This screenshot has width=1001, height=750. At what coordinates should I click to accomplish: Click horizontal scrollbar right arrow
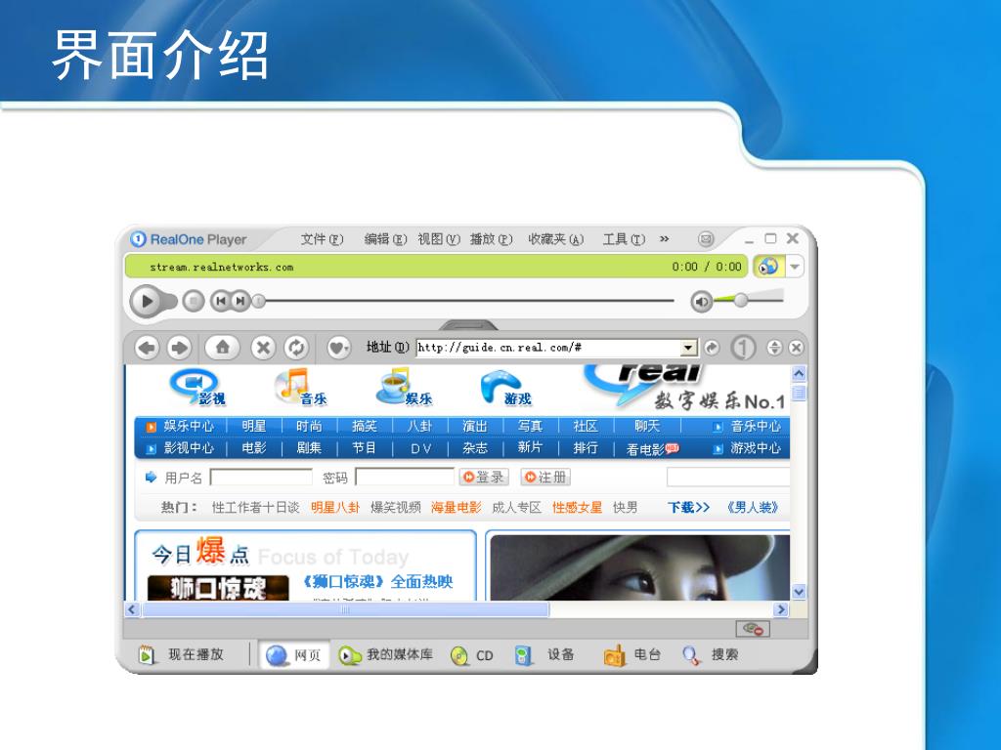[780, 609]
